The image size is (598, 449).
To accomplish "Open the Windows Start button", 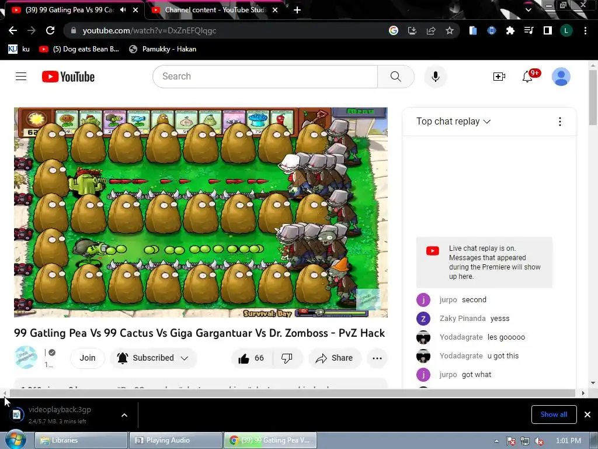I will coord(16,440).
